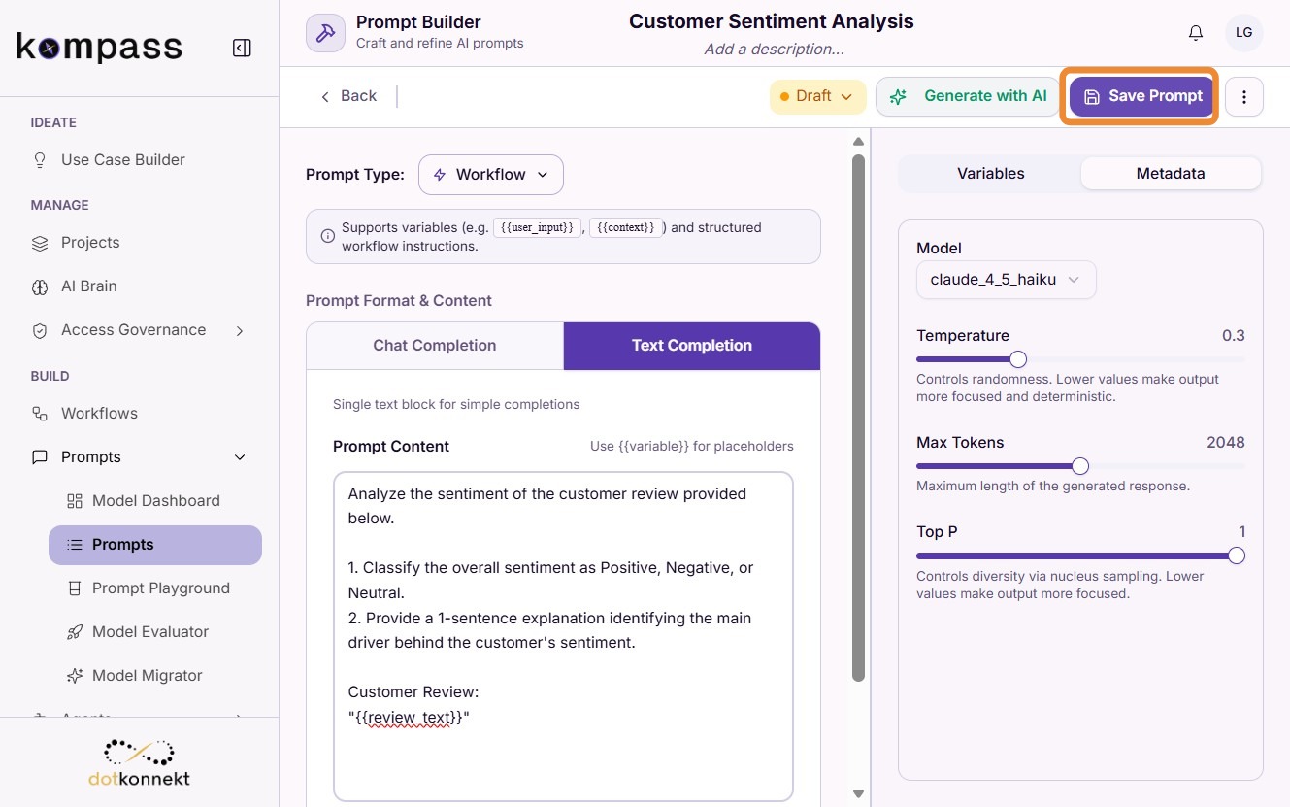Switch to the Metadata tab
This screenshot has width=1290, height=807.
[1171, 174]
